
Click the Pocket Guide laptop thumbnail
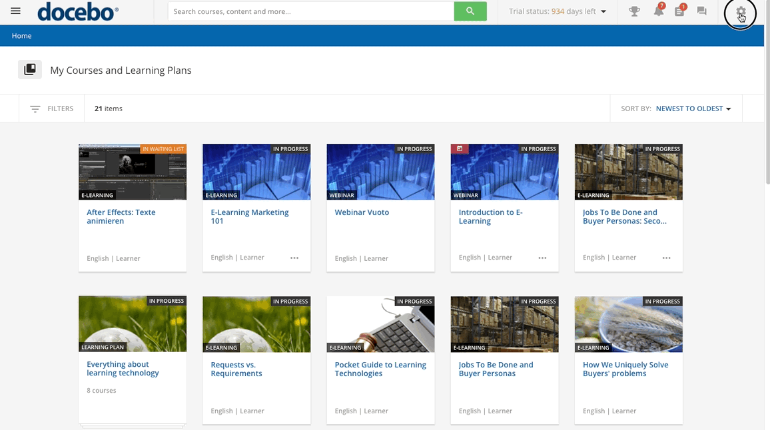380,324
